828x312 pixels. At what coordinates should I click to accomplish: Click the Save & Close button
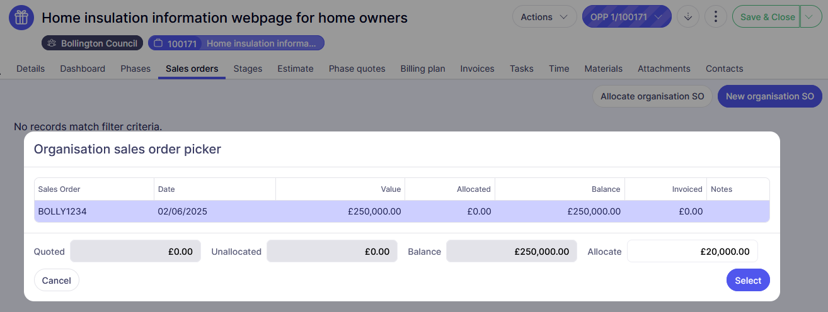click(x=767, y=17)
